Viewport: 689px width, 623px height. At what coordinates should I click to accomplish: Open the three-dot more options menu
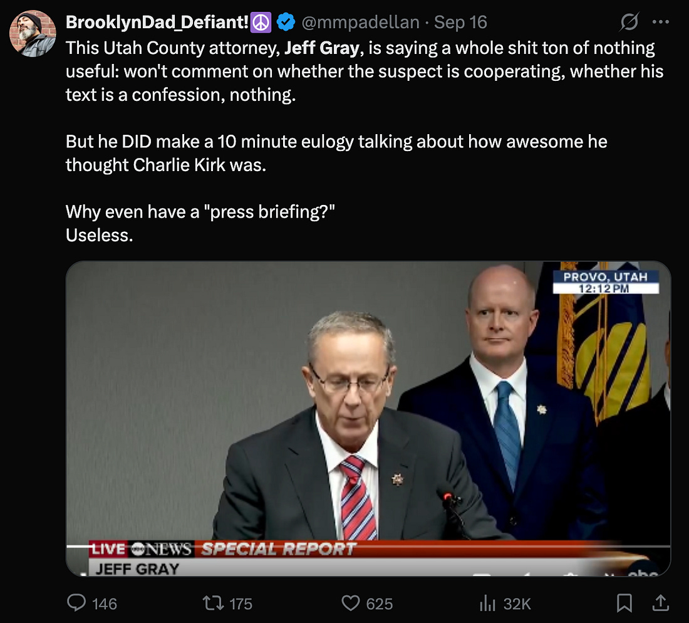(x=661, y=23)
